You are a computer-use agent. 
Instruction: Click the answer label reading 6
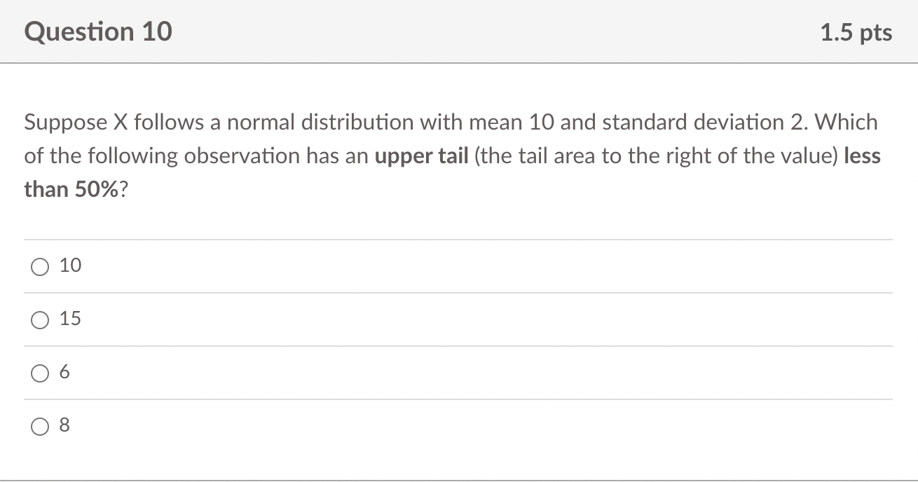pyautogui.click(x=64, y=372)
